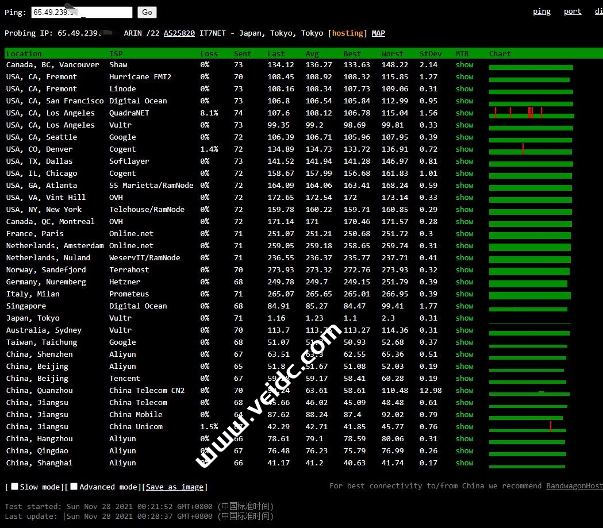Show MTR for Denver Cogent row
Viewport: 603px width, 528px height.
pyautogui.click(x=464, y=149)
